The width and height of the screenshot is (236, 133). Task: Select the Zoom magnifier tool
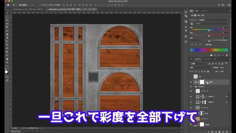[7, 62]
